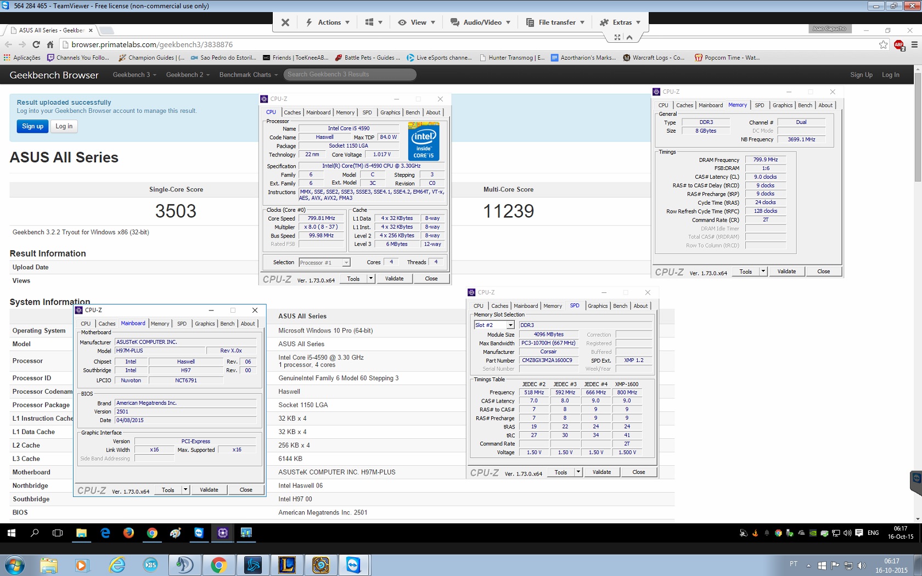The height and width of the screenshot is (576, 922).
Task: Open Windows 10 Start button
Action: pos(12,533)
